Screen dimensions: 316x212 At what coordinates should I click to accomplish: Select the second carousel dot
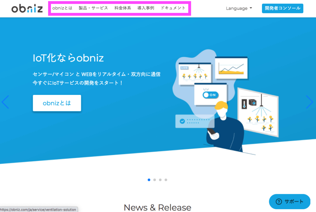pos(155,180)
